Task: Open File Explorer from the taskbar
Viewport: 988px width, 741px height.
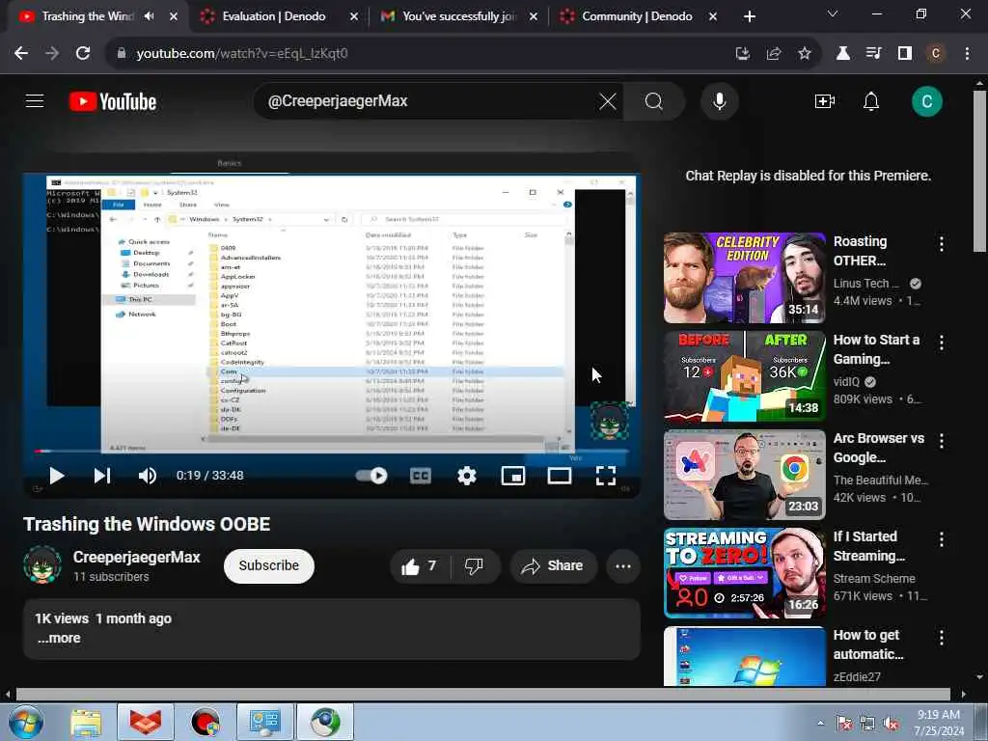Action: [86, 723]
